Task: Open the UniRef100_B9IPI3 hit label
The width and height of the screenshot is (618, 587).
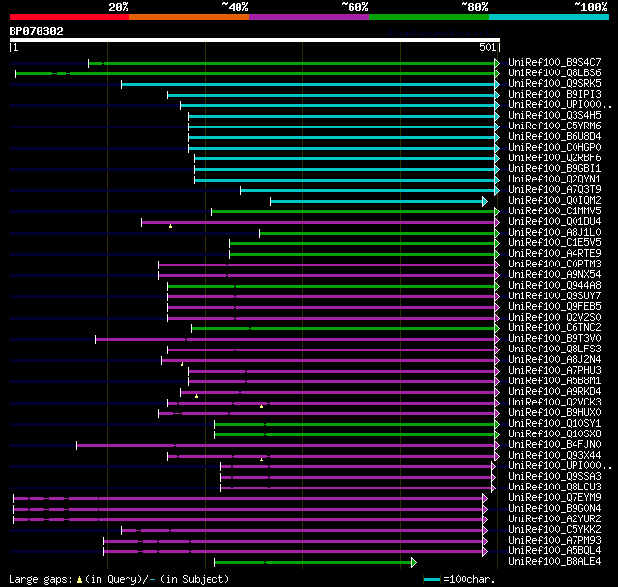Action: (554, 95)
